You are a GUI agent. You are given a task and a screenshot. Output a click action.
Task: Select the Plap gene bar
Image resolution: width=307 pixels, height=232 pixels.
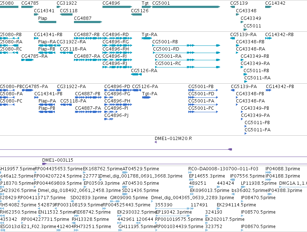pos(47,22)
